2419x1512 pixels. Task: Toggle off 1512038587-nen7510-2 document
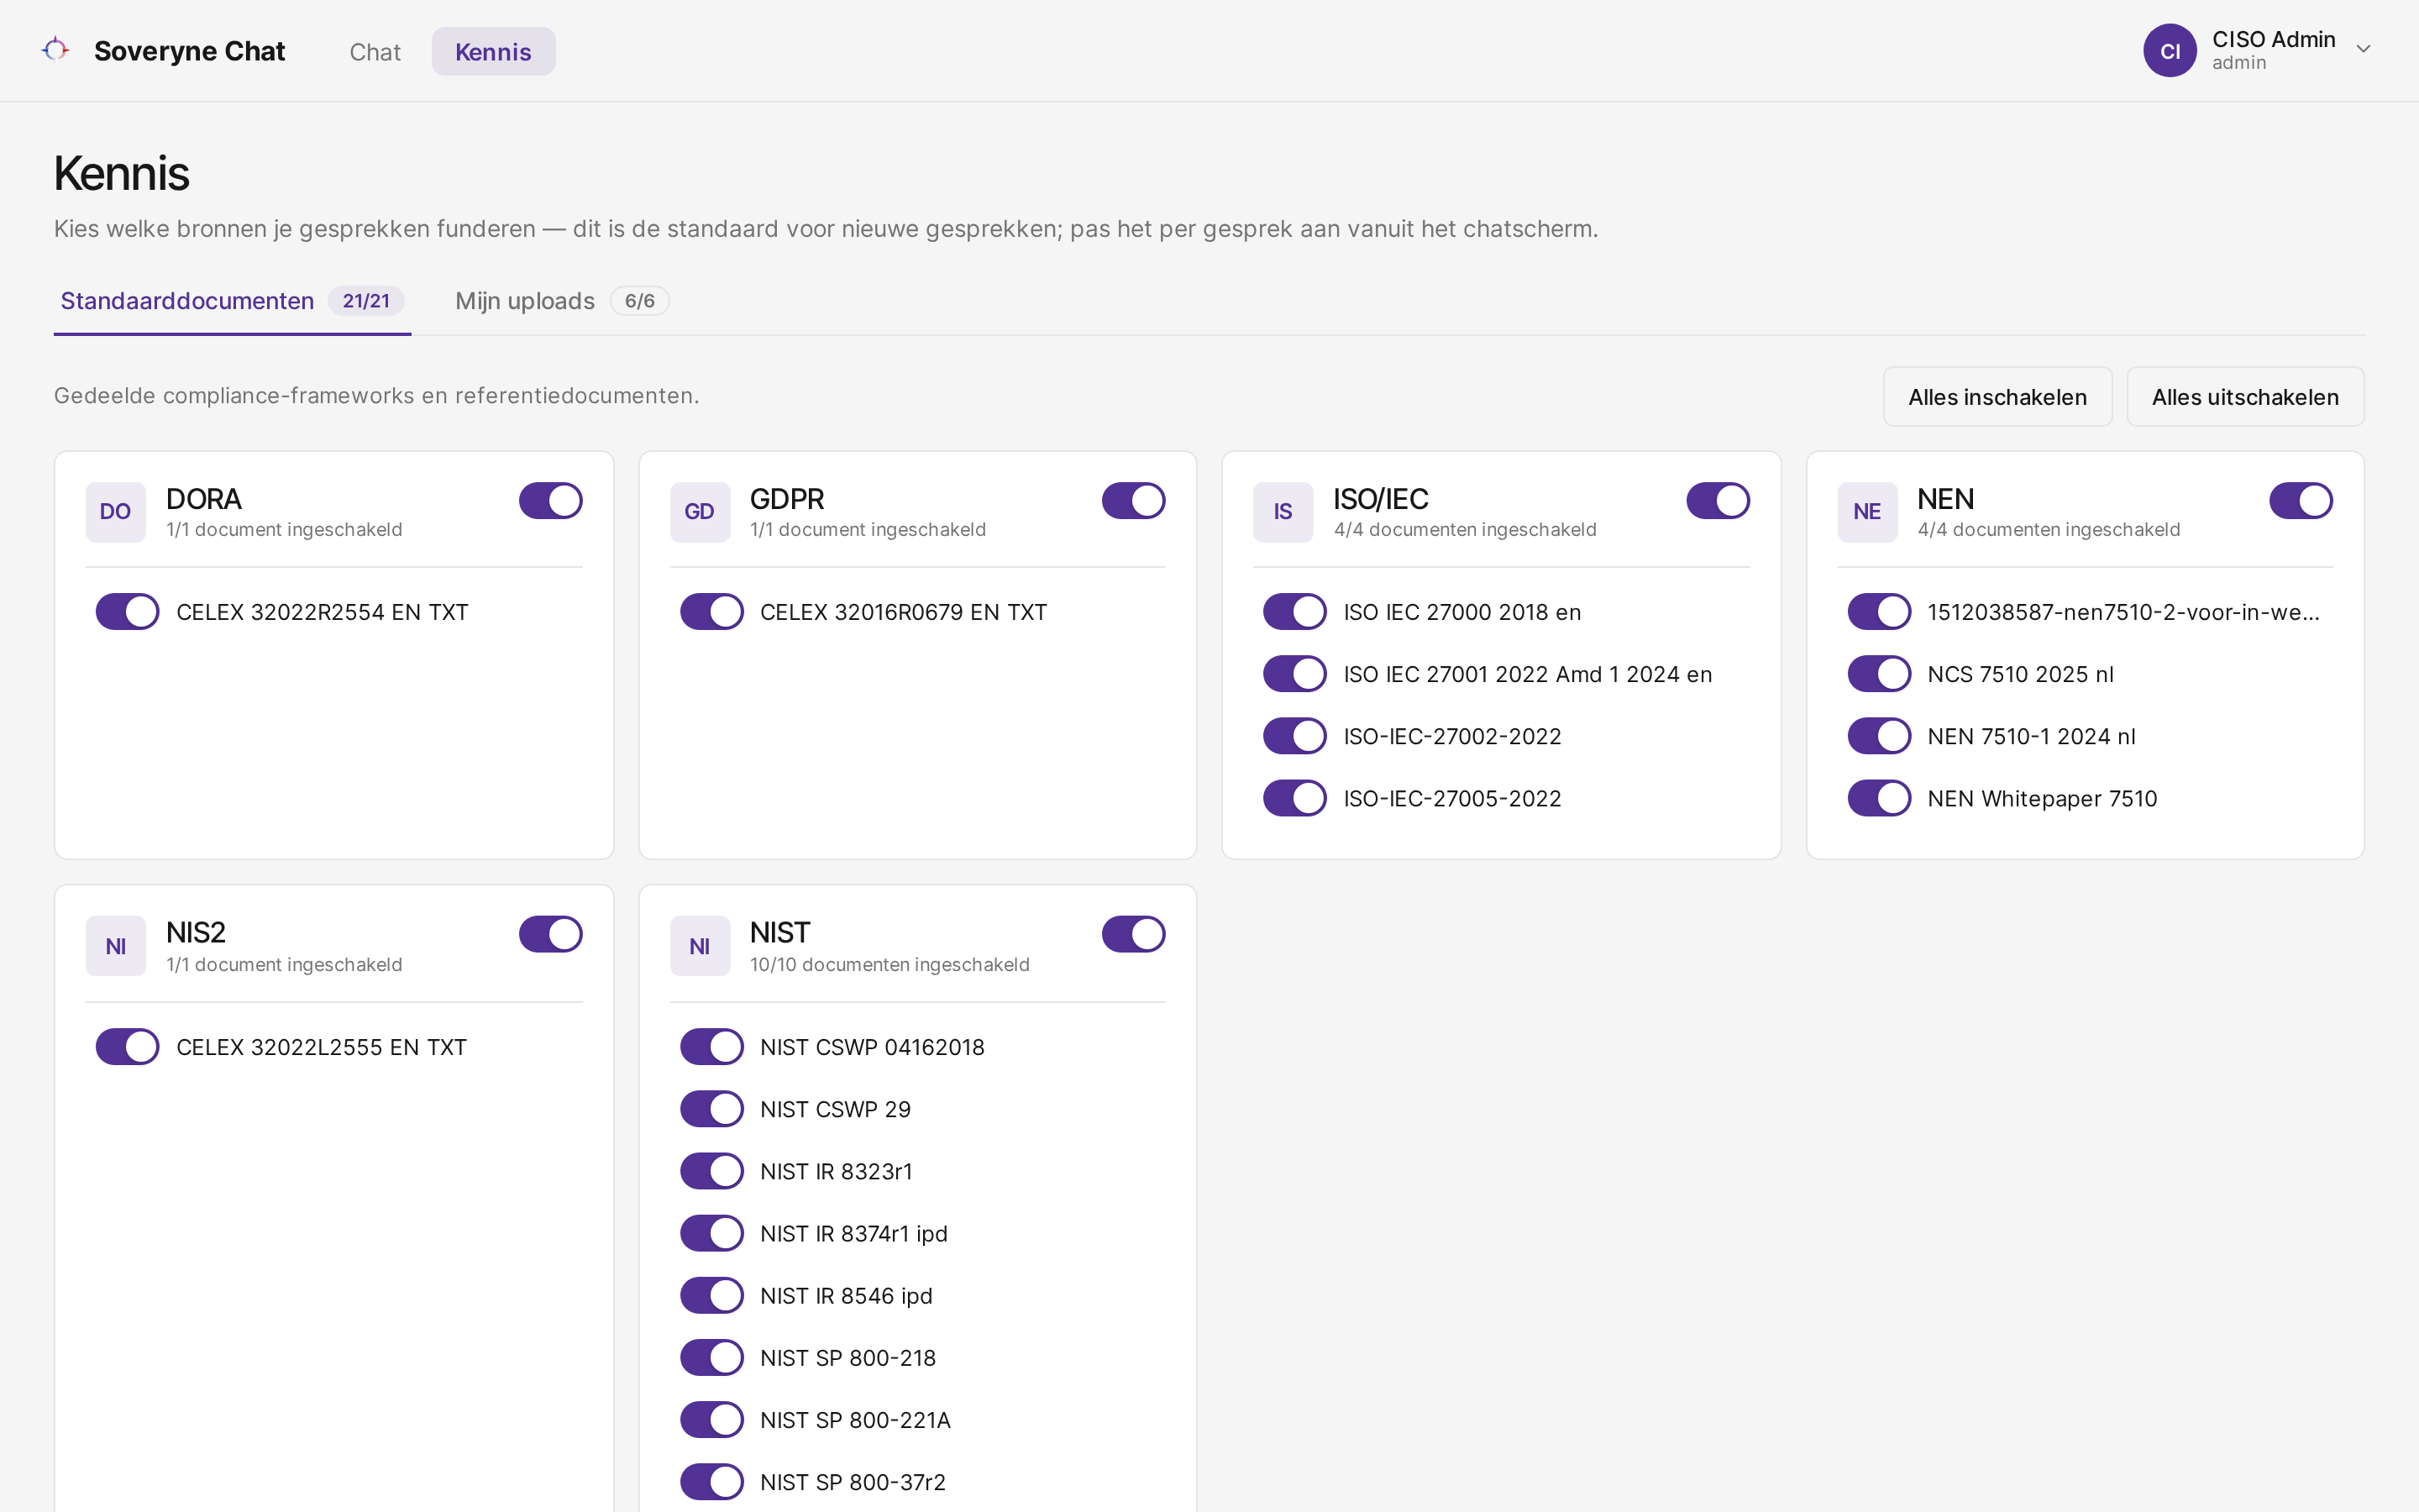(x=1879, y=612)
